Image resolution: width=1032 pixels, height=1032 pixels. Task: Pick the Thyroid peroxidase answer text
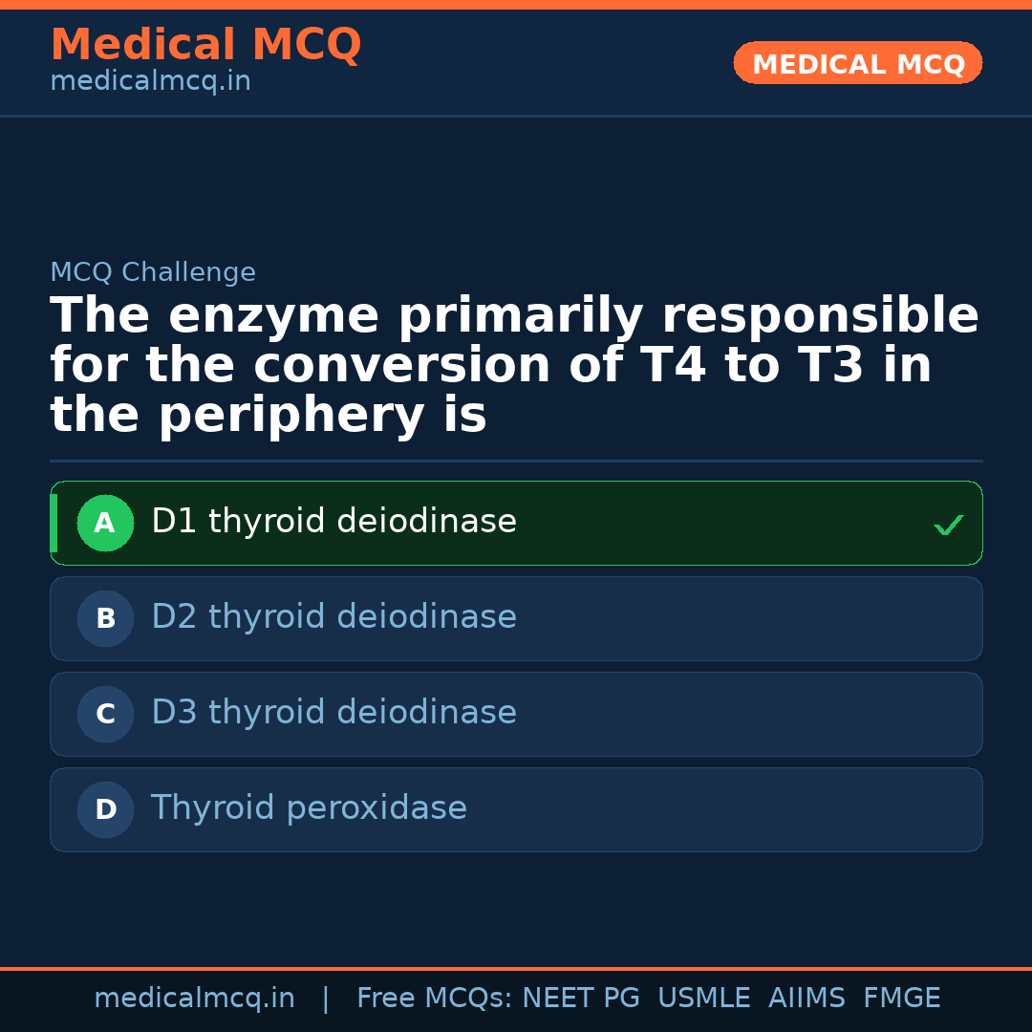(309, 808)
